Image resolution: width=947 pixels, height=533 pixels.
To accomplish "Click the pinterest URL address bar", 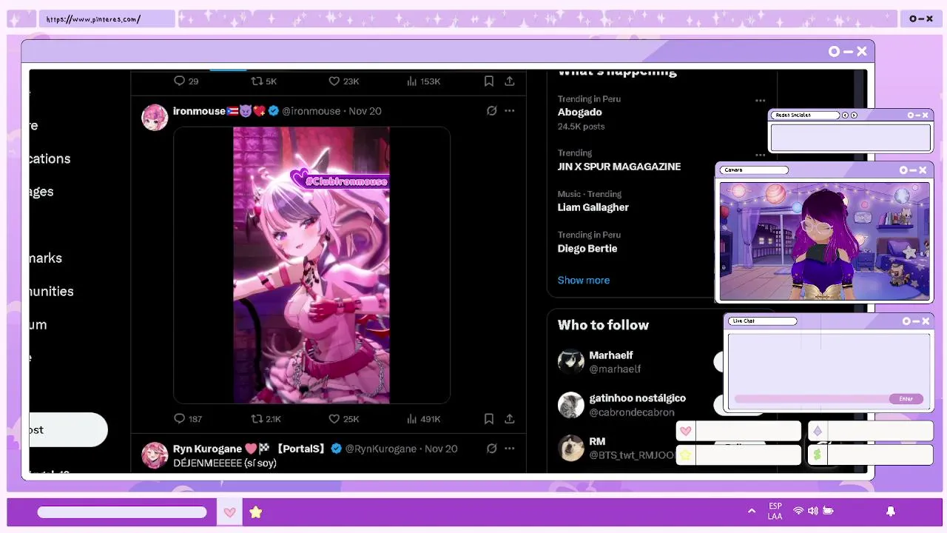I will coord(107,19).
